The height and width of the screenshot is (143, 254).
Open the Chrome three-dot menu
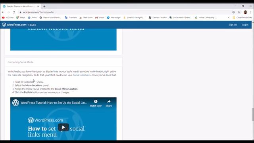pos(250,12)
